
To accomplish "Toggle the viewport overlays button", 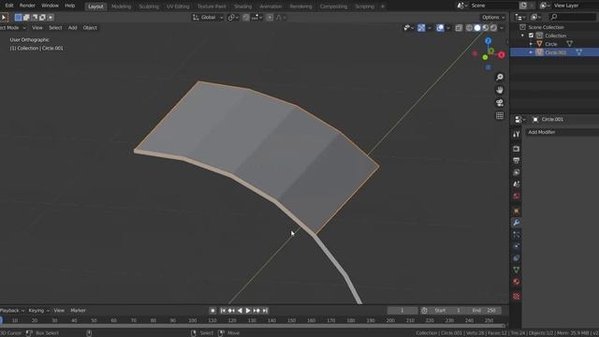I will 440,28.
